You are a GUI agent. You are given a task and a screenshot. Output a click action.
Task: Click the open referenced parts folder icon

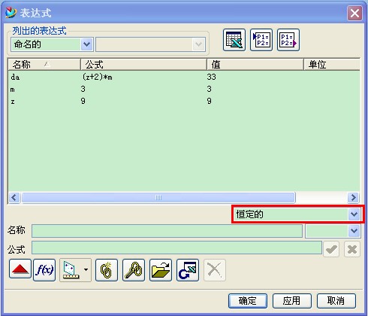click(x=161, y=270)
